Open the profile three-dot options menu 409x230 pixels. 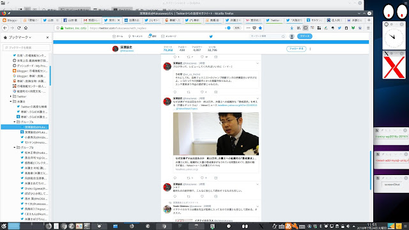(x=310, y=49)
